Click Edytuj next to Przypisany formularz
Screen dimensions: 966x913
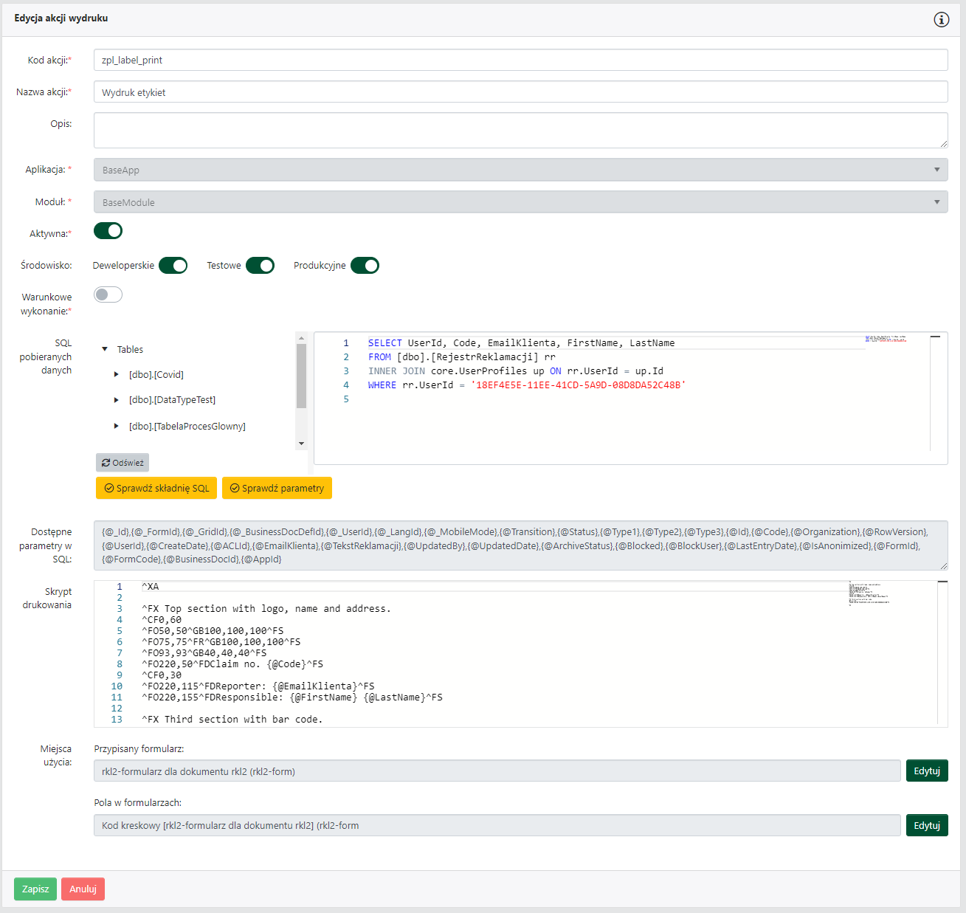pos(926,771)
